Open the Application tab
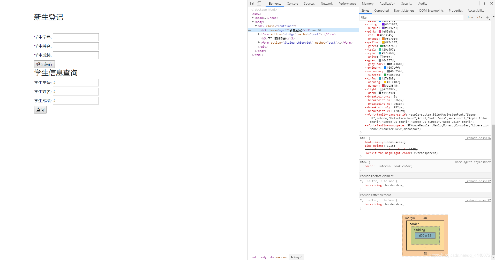The height and width of the screenshot is (260, 495). [387, 4]
